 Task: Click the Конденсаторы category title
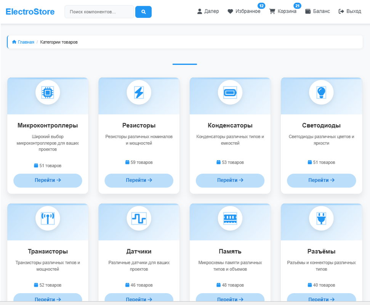pos(230,125)
